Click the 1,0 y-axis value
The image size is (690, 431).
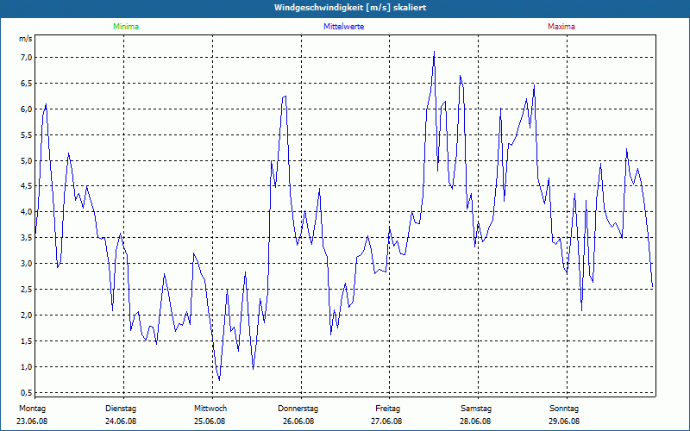click(27, 367)
